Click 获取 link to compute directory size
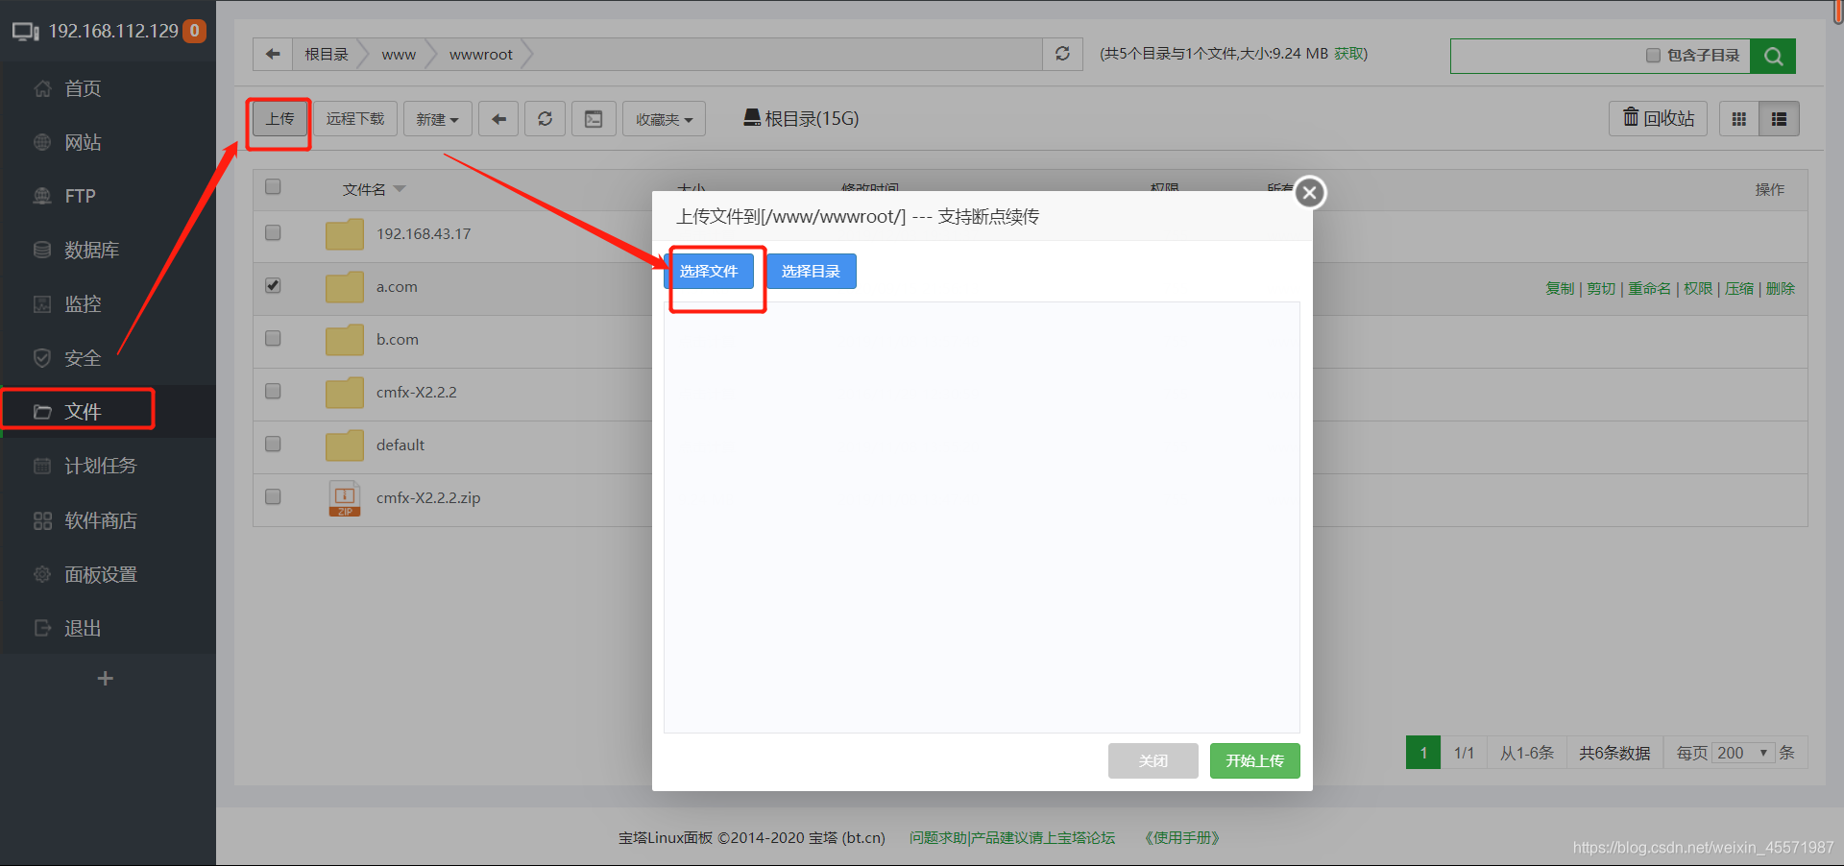 tap(1348, 54)
